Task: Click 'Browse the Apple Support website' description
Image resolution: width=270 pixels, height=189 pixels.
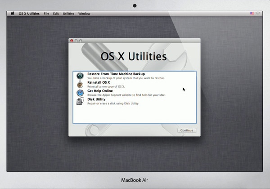Action: [x=126, y=95]
